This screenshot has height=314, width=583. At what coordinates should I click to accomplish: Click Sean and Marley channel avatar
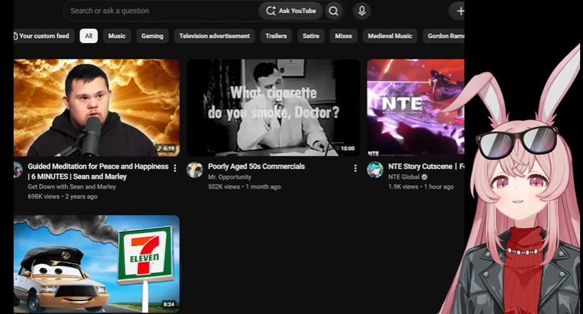click(x=17, y=170)
